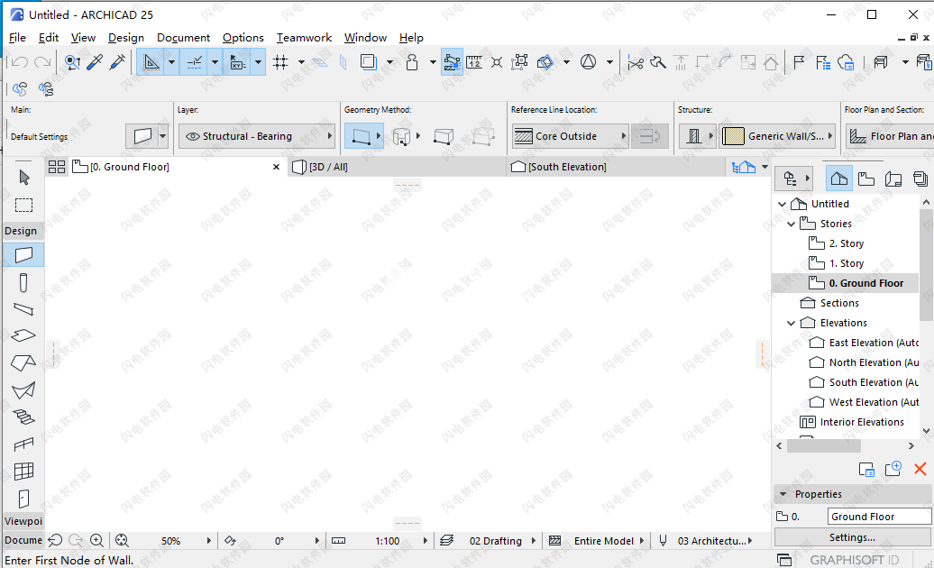Open the File menu

point(17,38)
